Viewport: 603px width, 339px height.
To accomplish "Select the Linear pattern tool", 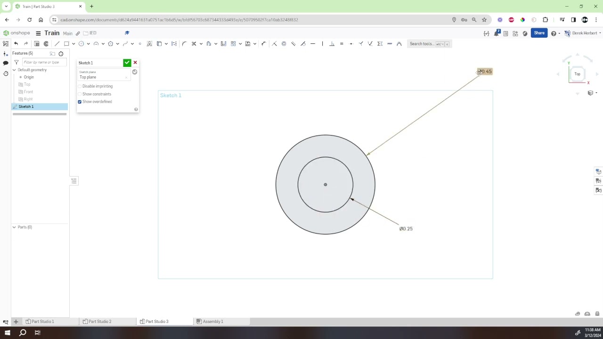I will click(x=233, y=44).
